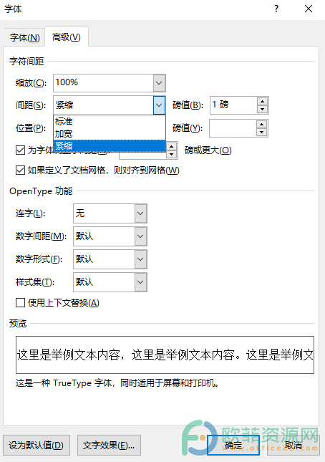Decrease the 磅值(Y) position value with down arrow
Image resolution: width=325 pixels, height=462 pixels.
(x=261, y=133)
